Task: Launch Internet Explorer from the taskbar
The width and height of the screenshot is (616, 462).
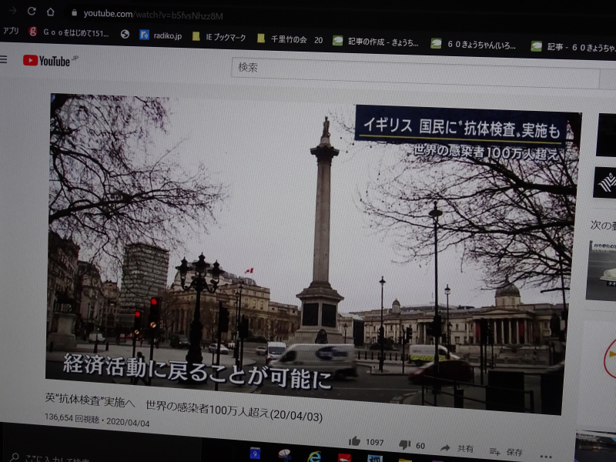Action: click(x=314, y=457)
